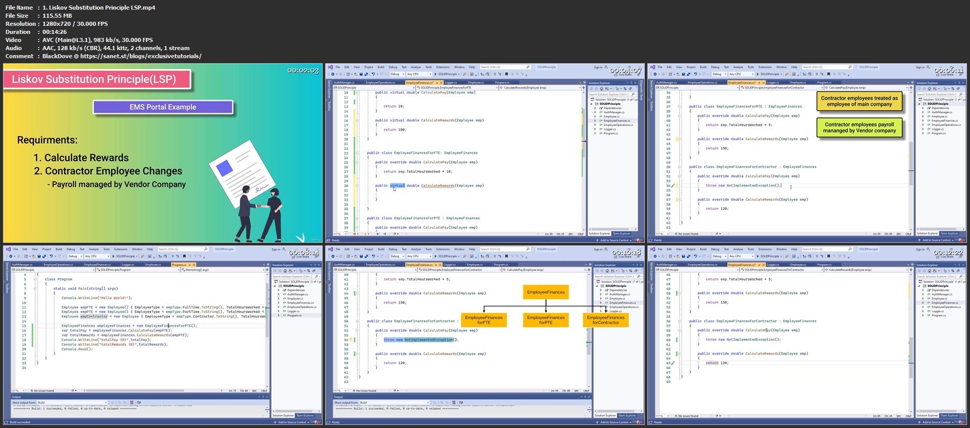Open Toolbox side tab in 00:04:07 thumbnail

(329, 106)
